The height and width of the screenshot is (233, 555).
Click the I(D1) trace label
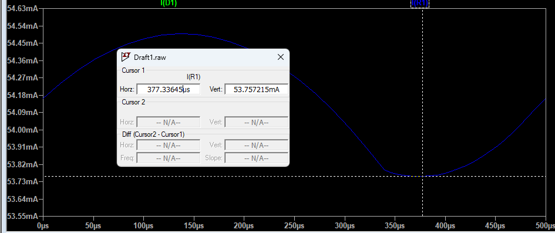point(169,3)
